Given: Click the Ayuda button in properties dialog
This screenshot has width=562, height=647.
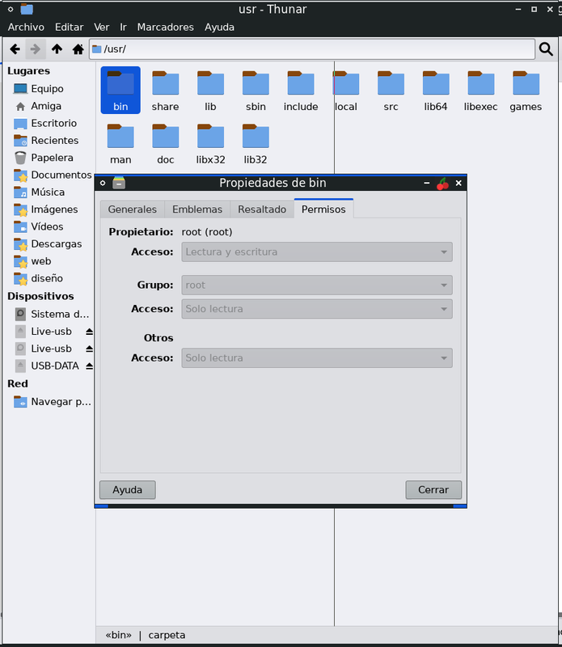Looking at the screenshot, I should pos(128,490).
